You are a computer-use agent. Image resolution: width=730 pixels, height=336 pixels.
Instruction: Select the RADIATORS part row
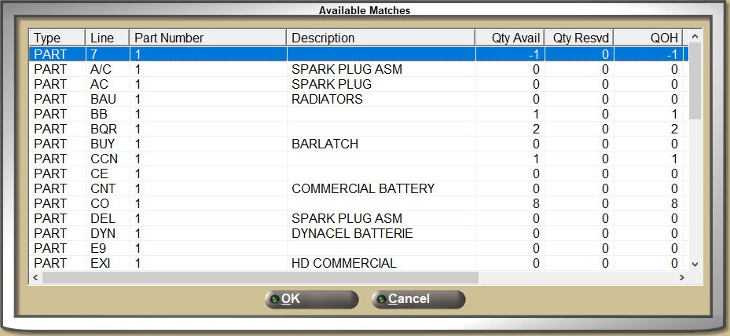tap(327, 100)
